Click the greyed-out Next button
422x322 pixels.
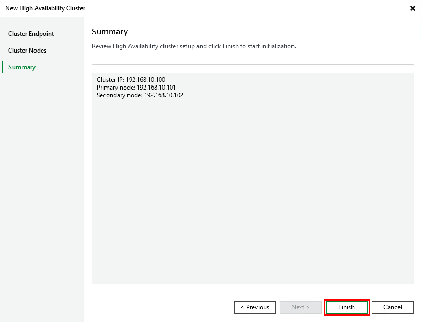[x=300, y=307]
